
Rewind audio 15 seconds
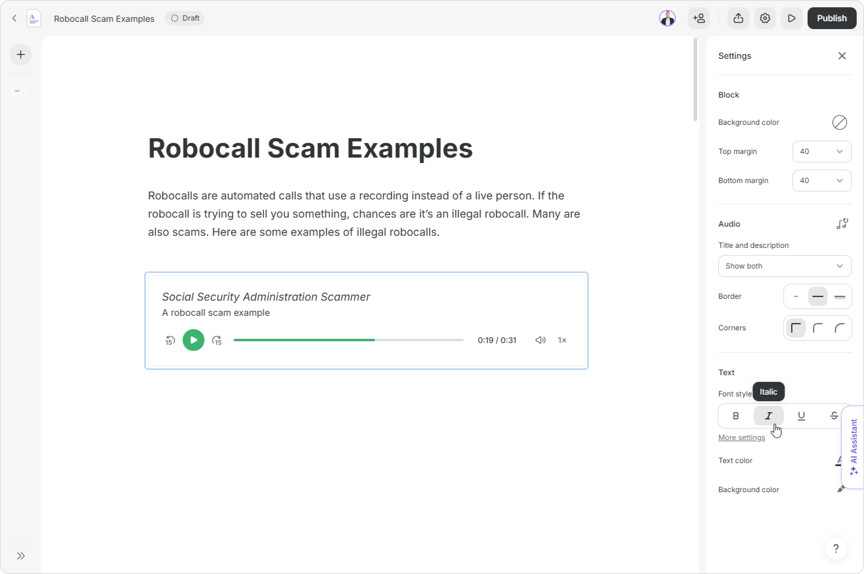click(170, 340)
